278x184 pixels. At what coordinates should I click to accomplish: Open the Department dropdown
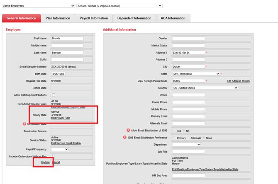pos(186,145)
